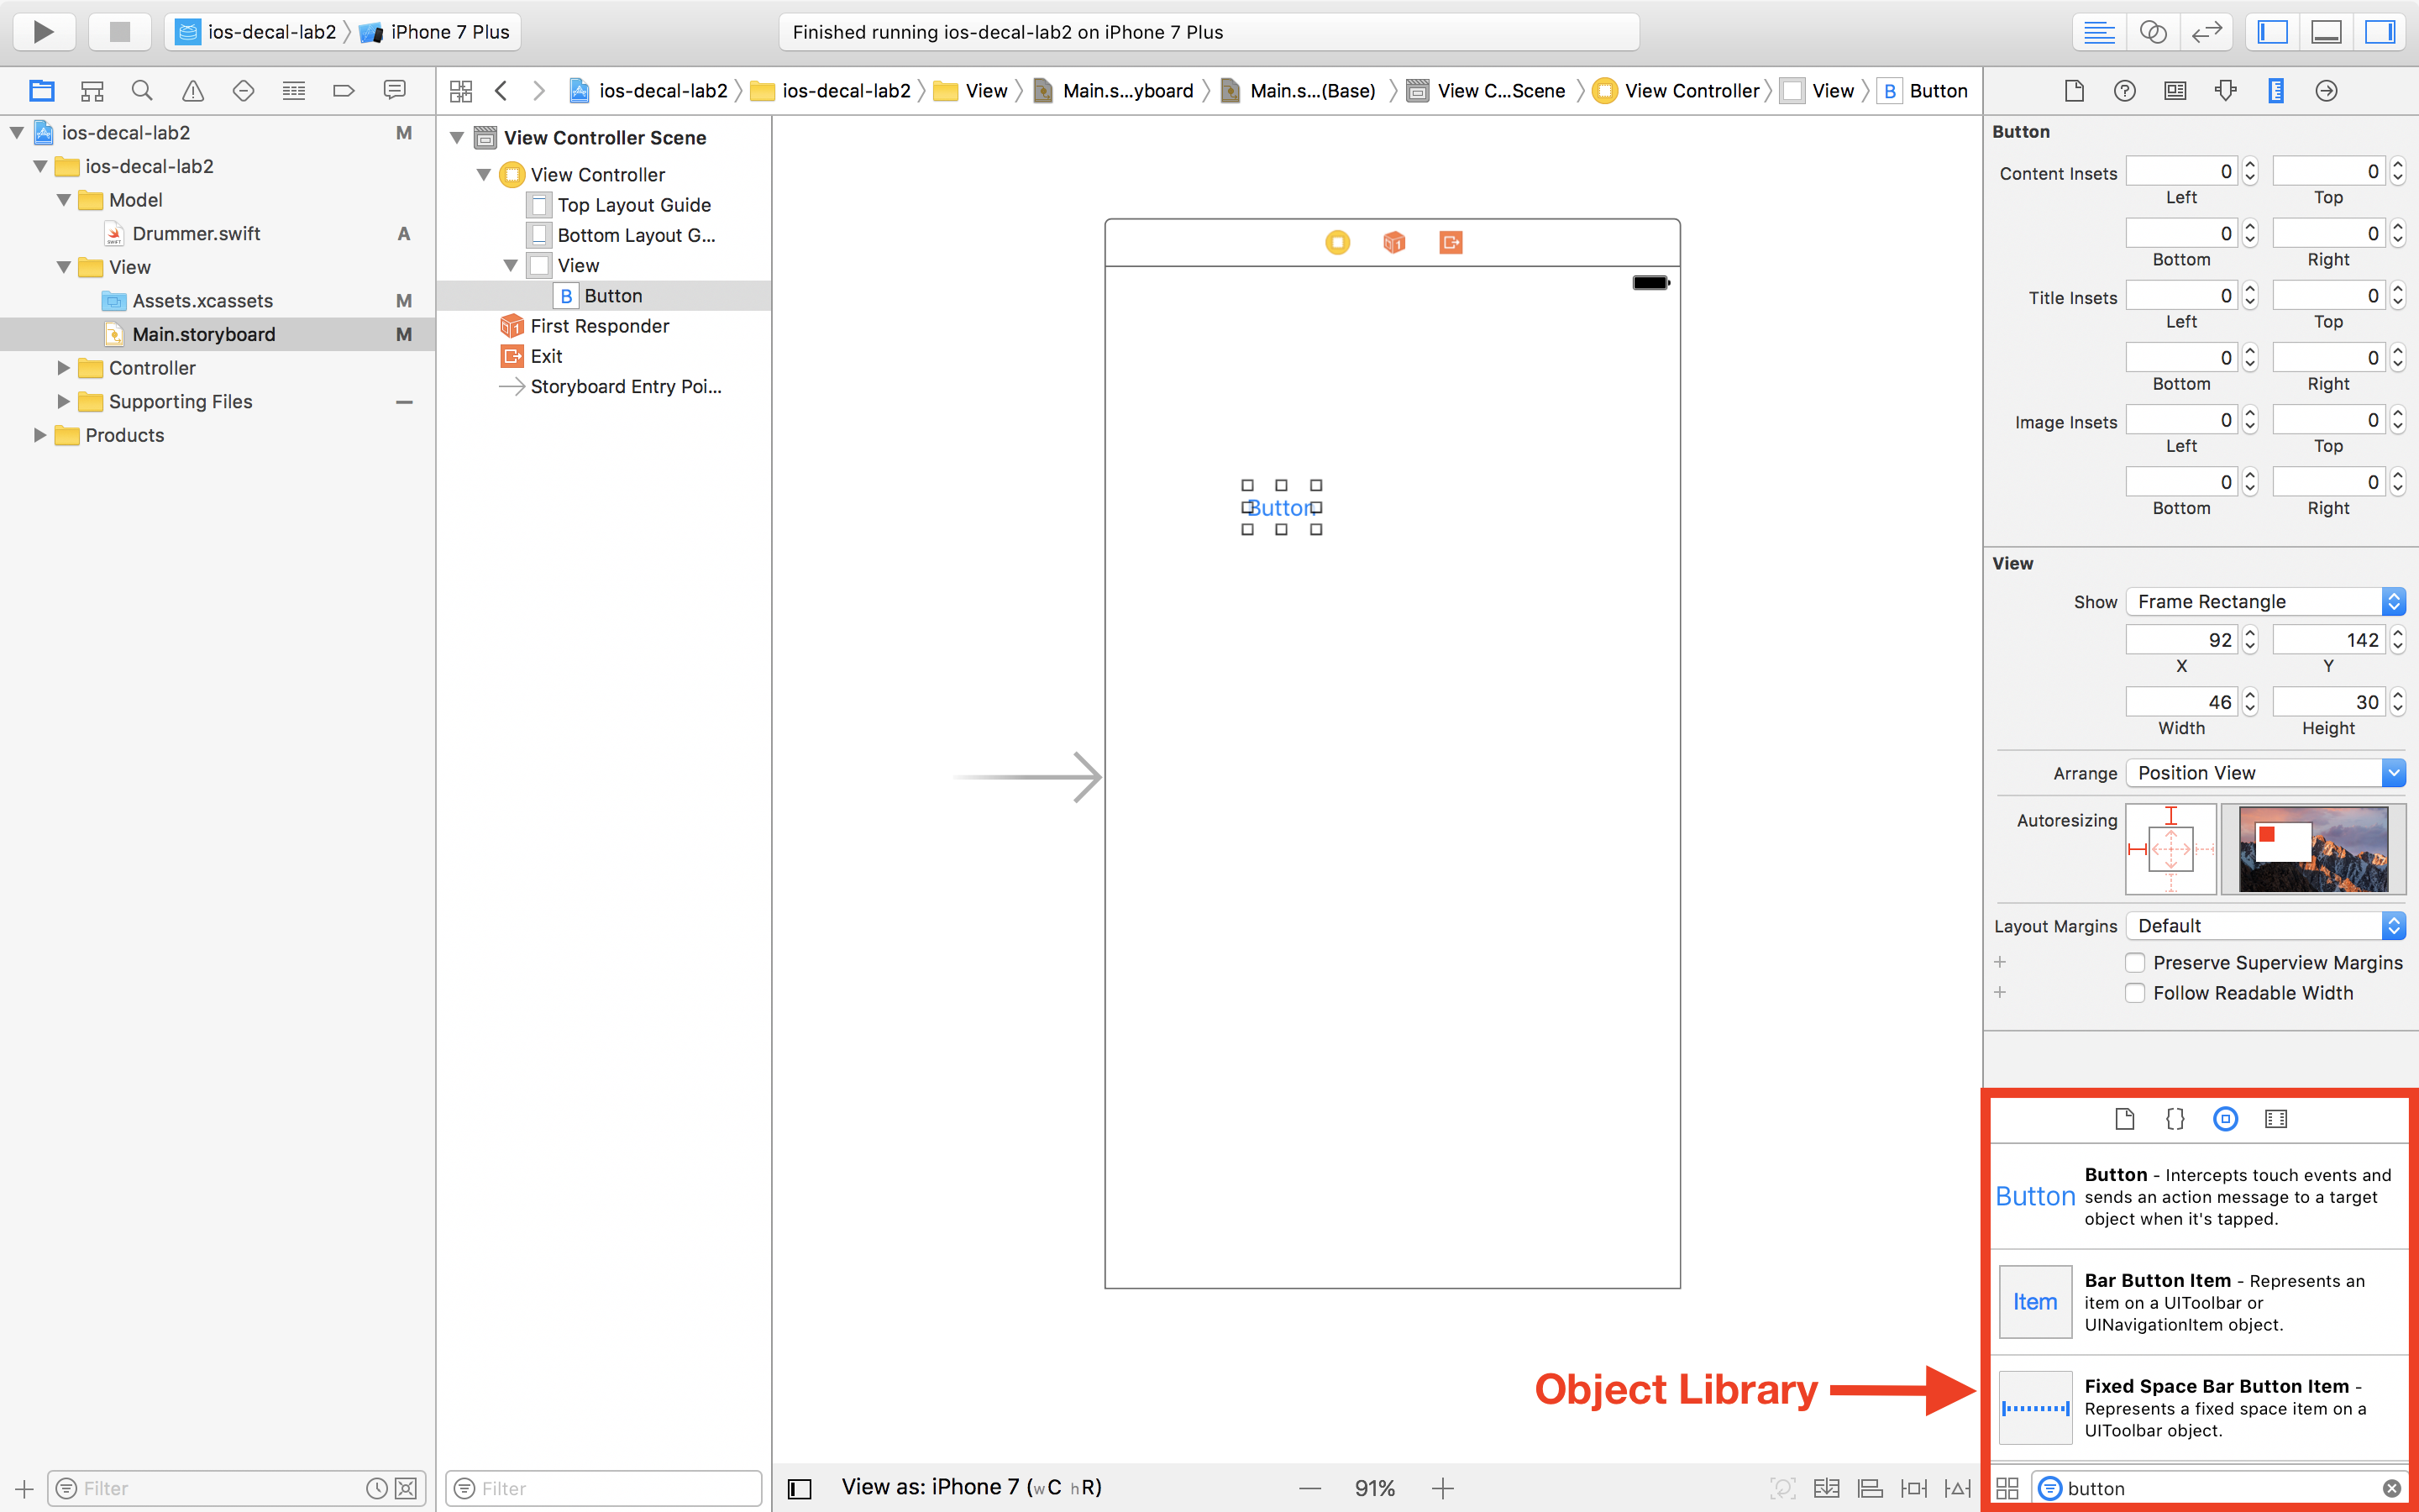Show the Size inspector

coord(2276,91)
